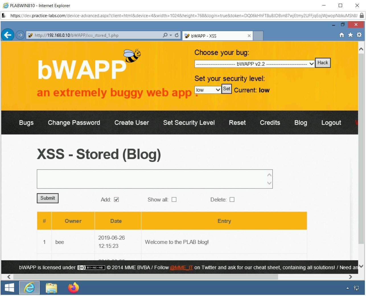Screen dimensions: 366x296
Task: Uncheck the Add checkbox
Action: coord(116,199)
